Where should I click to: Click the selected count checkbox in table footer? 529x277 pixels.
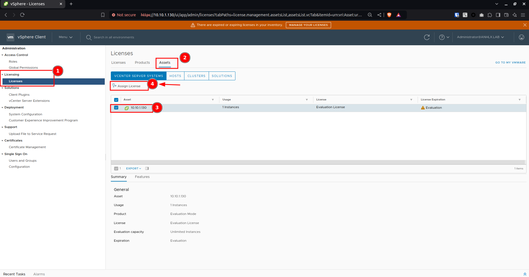116,168
